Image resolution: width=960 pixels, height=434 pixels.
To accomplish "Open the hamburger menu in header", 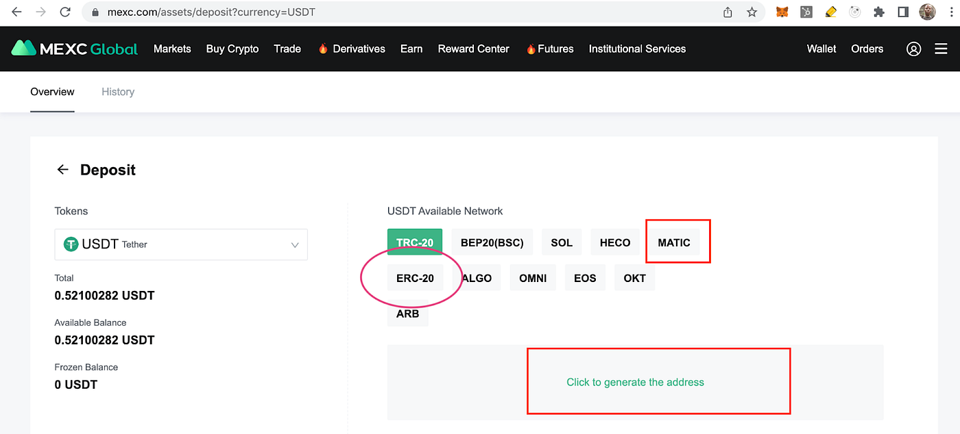I will click(941, 49).
